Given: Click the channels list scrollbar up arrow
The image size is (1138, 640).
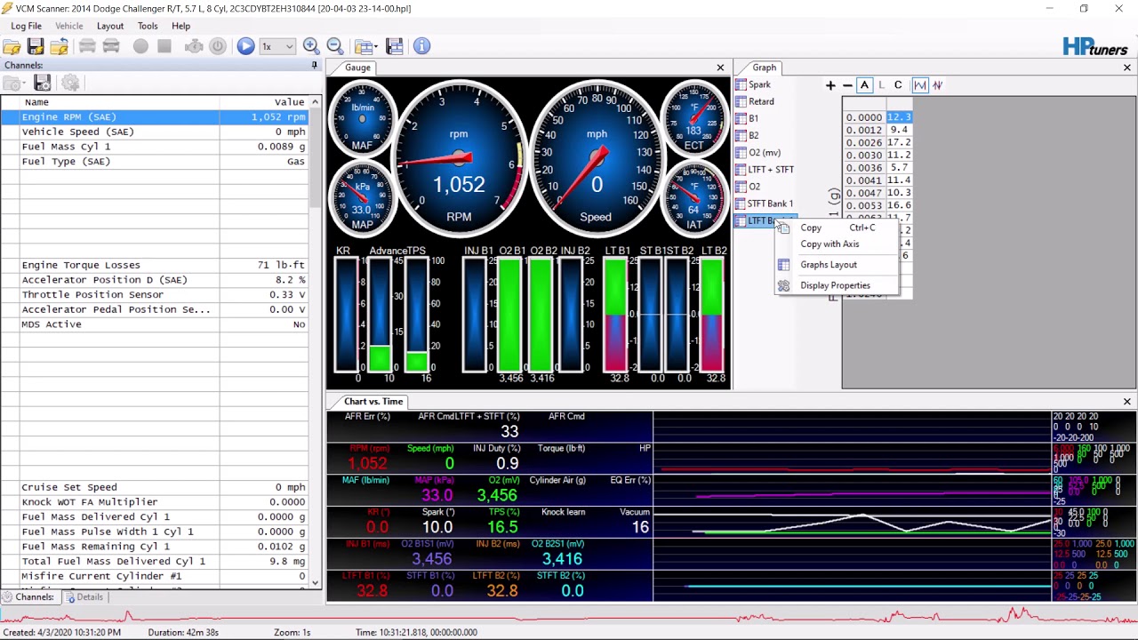Looking at the screenshot, I should coord(315,102).
